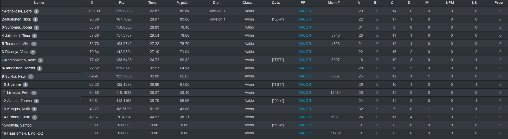
Task: Open MAJOR link in Jokiniemi, Timo row
Action: [x=305, y=36]
